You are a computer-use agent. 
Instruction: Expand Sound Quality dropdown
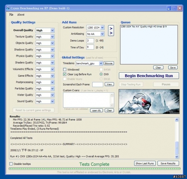coord(52,101)
